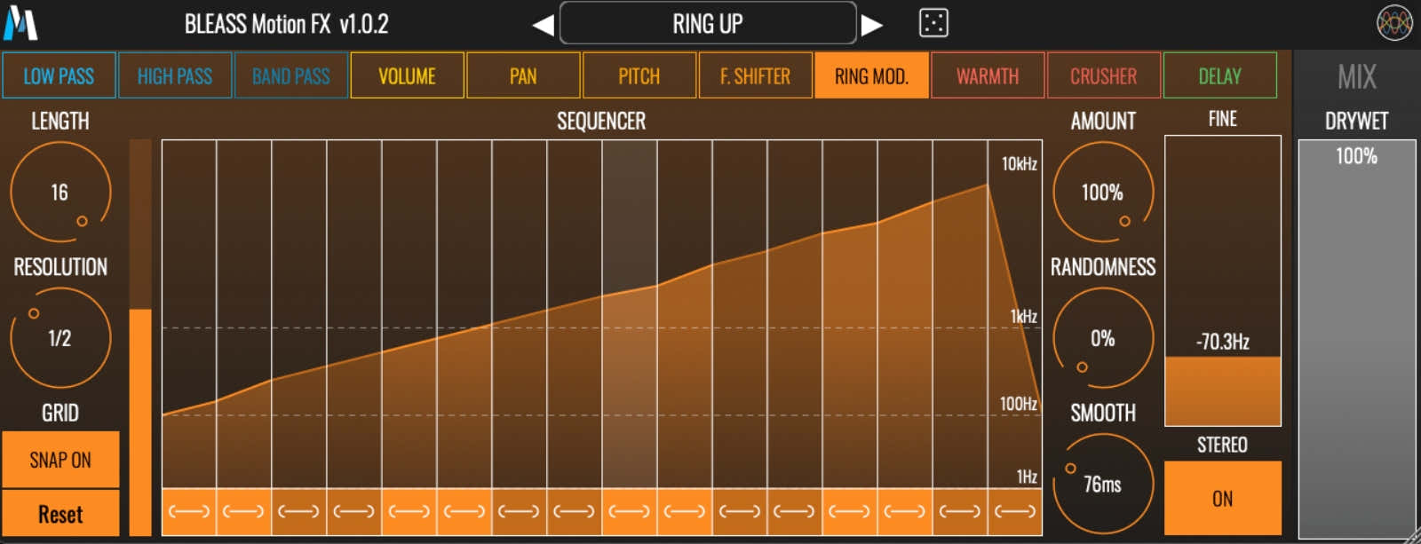Open the PAN effect tab

click(x=523, y=75)
